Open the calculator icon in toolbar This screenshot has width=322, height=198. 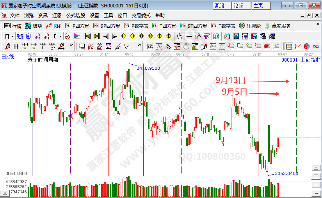[236, 36]
